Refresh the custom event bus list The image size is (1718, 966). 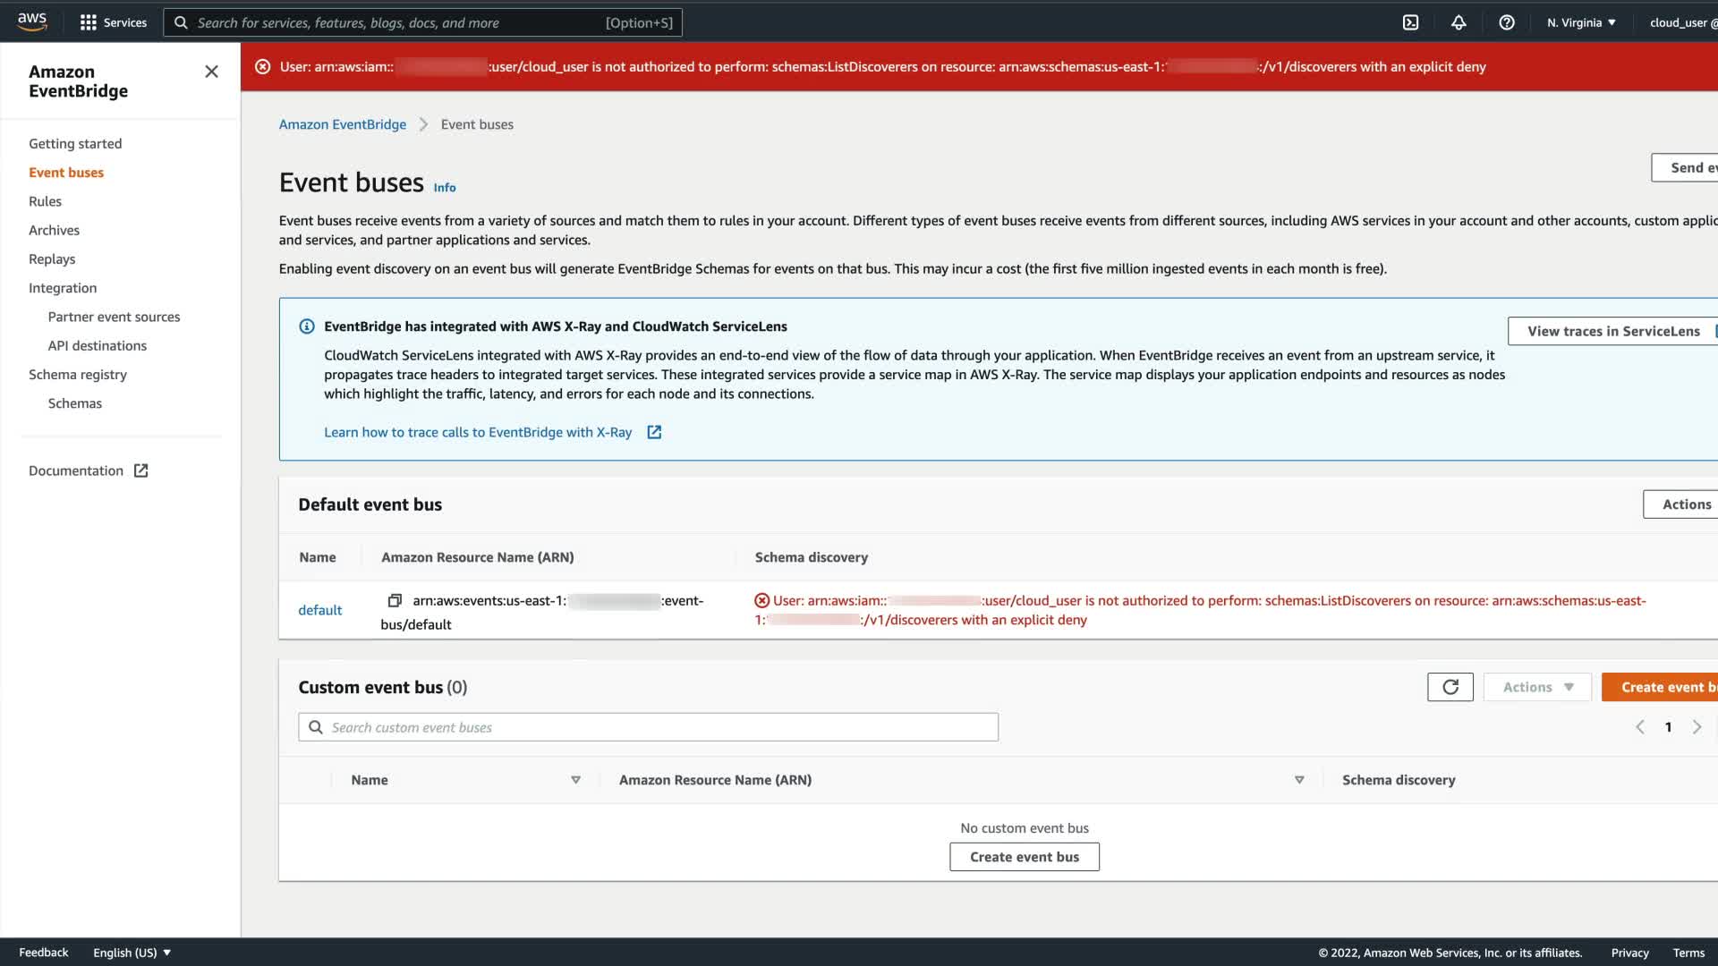coord(1450,687)
